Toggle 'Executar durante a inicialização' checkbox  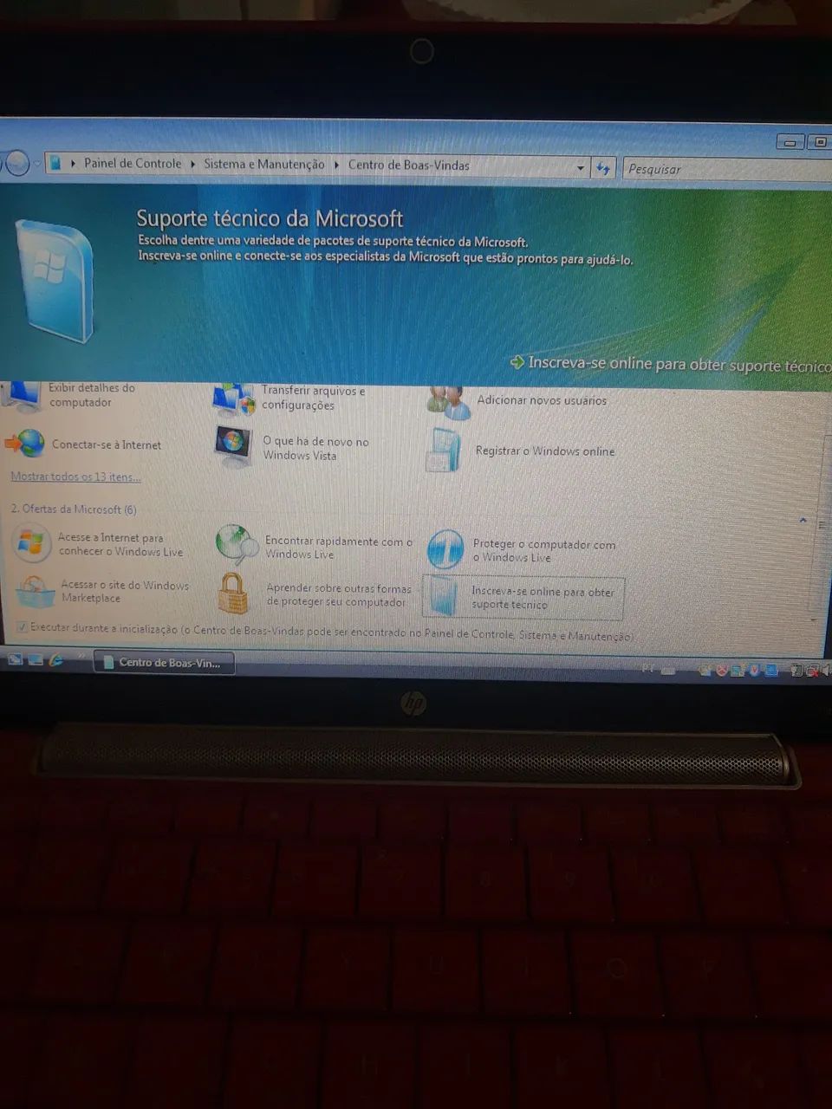tap(22, 626)
